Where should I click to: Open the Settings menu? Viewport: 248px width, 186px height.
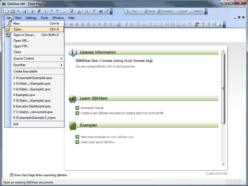point(31,18)
